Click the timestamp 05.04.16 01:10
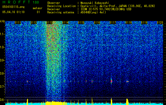166x105 pixels. tap(13, 12)
